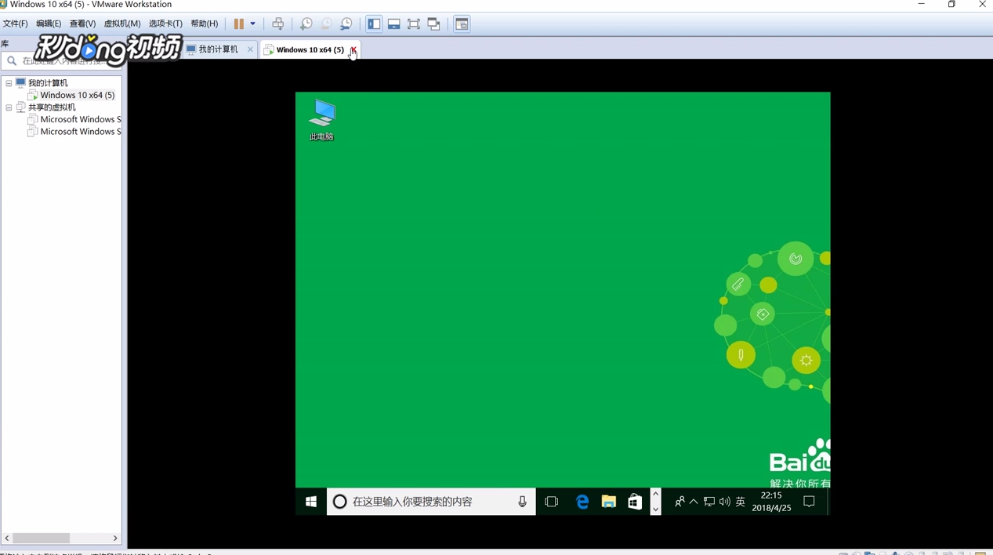993x555 pixels.
Task: Open the 选项卡(T) menu
Action: click(165, 24)
